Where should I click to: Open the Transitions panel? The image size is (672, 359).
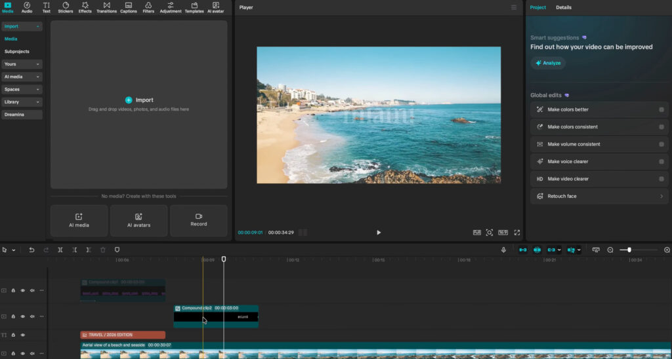(x=106, y=7)
